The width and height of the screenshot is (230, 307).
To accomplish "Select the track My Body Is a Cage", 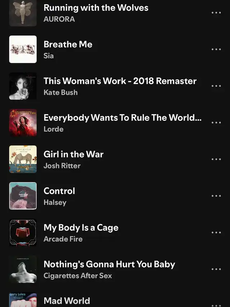I will [81, 228].
